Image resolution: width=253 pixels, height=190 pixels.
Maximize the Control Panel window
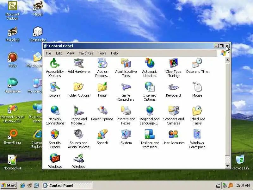221,46
